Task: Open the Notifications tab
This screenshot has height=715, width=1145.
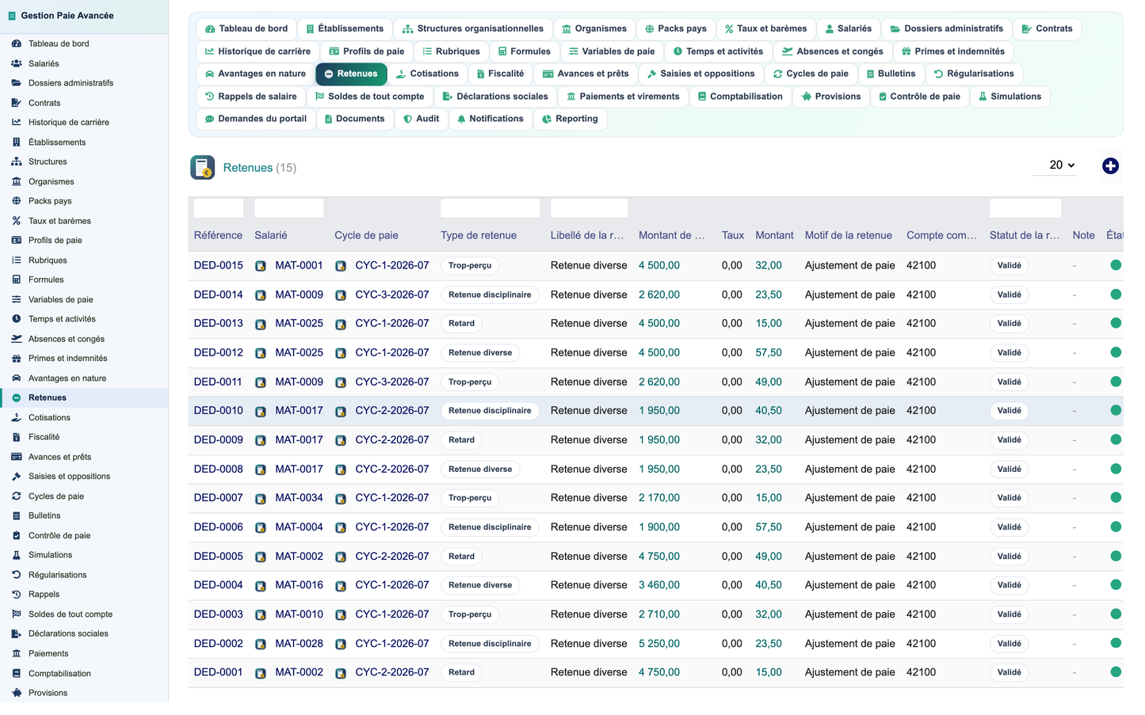Action: pos(490,119)
